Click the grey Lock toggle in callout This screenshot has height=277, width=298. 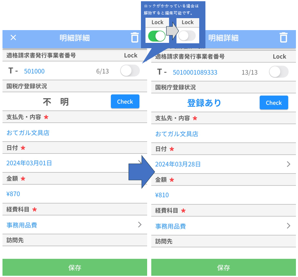click(187, 36)
